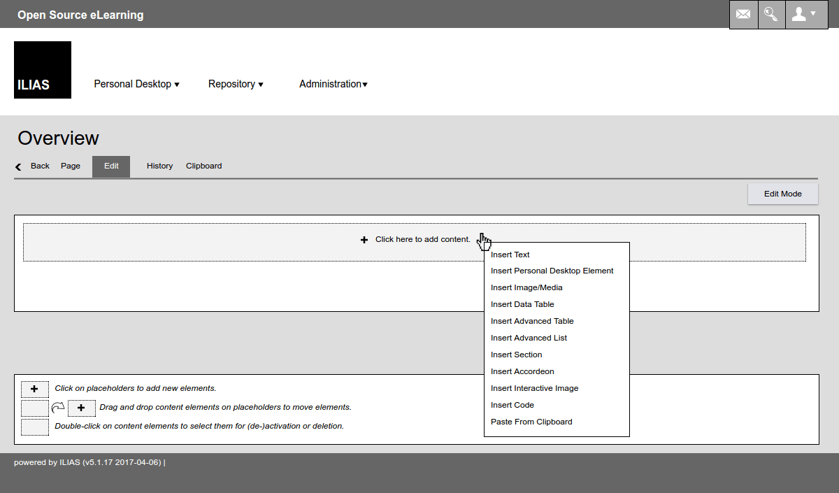Viewport: 839px width, 493px height.
Task: Choose Insert Text from the menu
Action: click(x=510, y=255)
